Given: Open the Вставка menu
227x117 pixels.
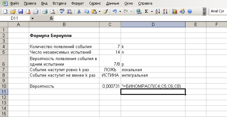Looking at the screenshot, I should tap(59, 3).
